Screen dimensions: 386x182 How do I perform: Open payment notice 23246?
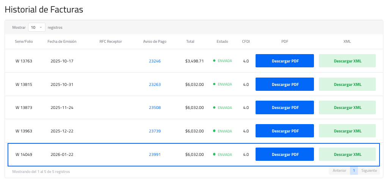(x=155, y=61)
